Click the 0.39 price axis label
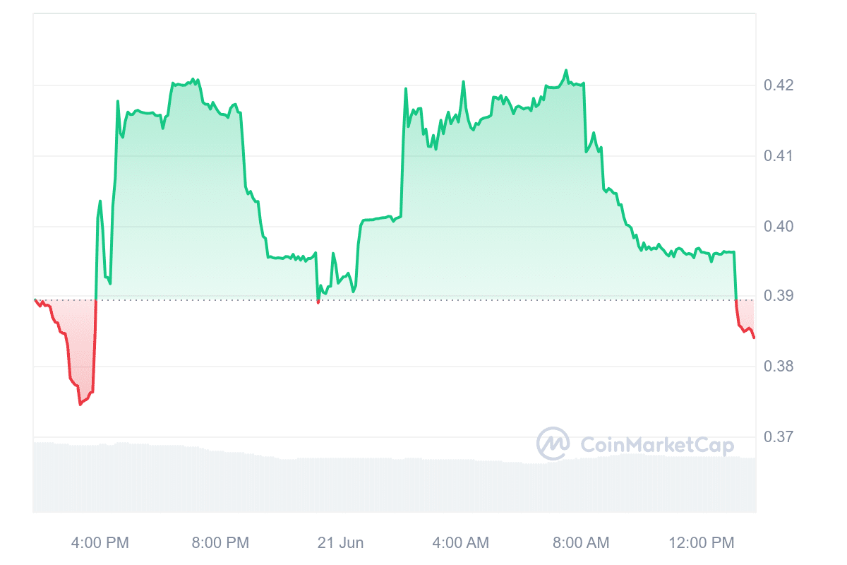This screenshot has width=847, height=565. point(779,295)
